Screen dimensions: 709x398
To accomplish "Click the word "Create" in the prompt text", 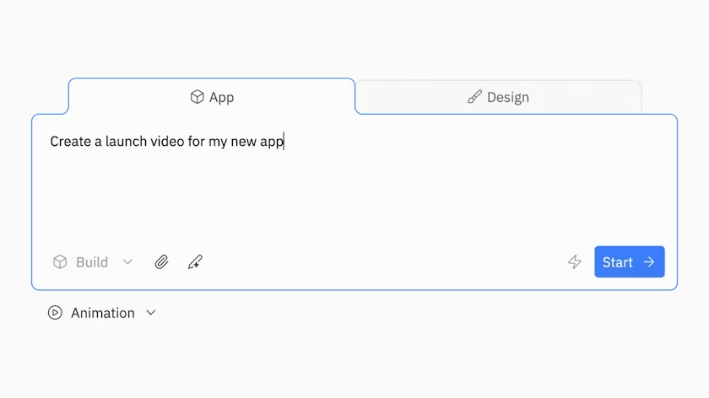I will tap(70, 142).
